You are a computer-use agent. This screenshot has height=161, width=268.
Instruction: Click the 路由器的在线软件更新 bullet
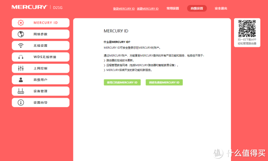click(x=119, y=60)
